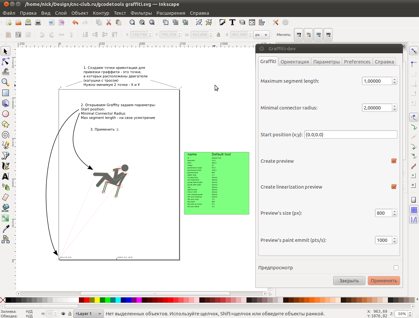Pick the Dropper color picker tool
The width and height of the screenshot is (419, 318).
[6, 229]
